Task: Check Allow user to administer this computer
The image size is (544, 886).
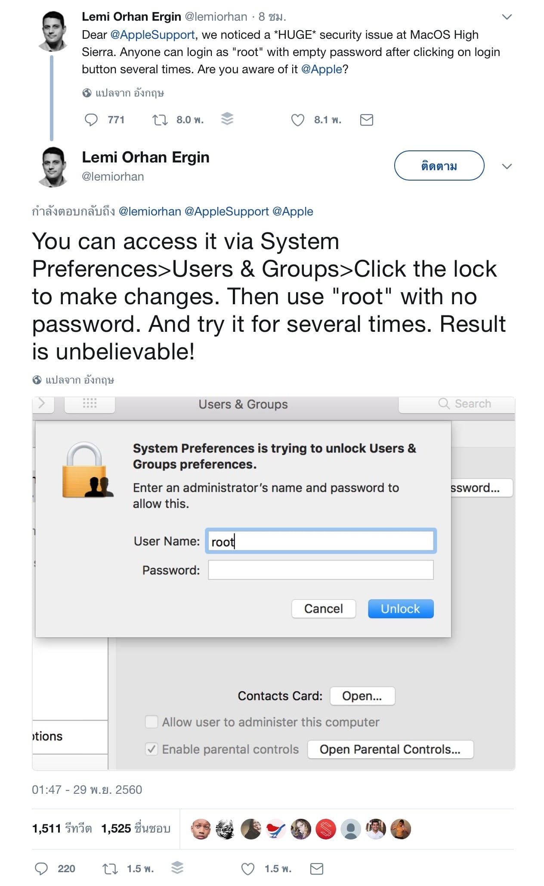Action: tap(151, 722)
